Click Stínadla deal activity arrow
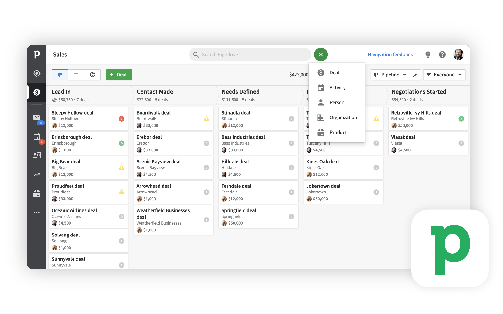The height and width of the screenshot is (314, 503). 291,119
